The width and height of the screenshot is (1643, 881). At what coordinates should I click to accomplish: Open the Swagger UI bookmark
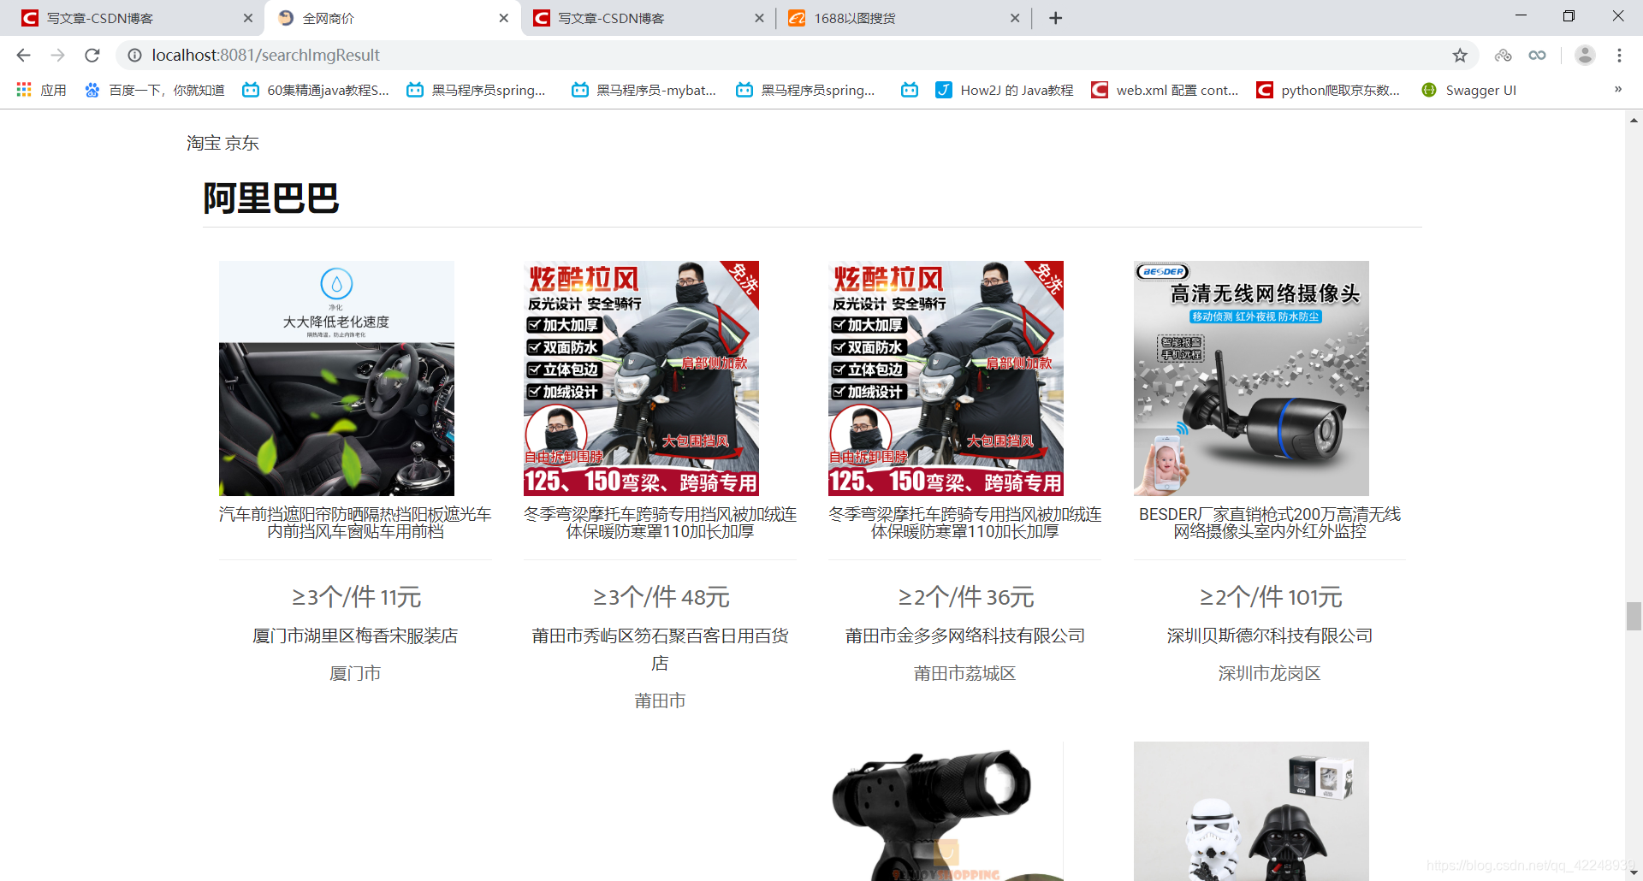[1468, 90]
